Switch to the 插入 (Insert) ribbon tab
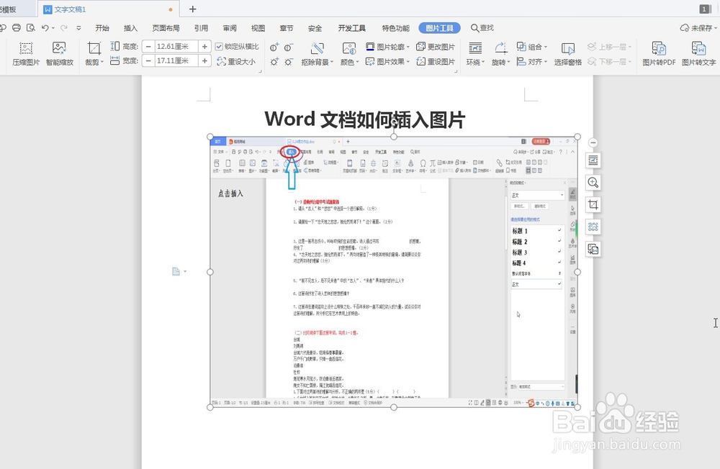720x469 pixels. tap(130, 27)
